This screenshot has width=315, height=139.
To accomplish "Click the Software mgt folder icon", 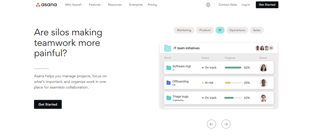I will point(169,68).
